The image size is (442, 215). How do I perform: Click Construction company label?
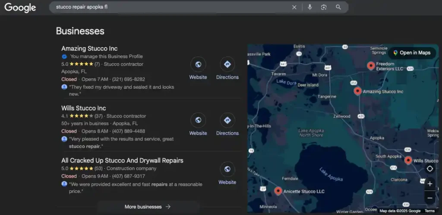(x=131, y=168)
